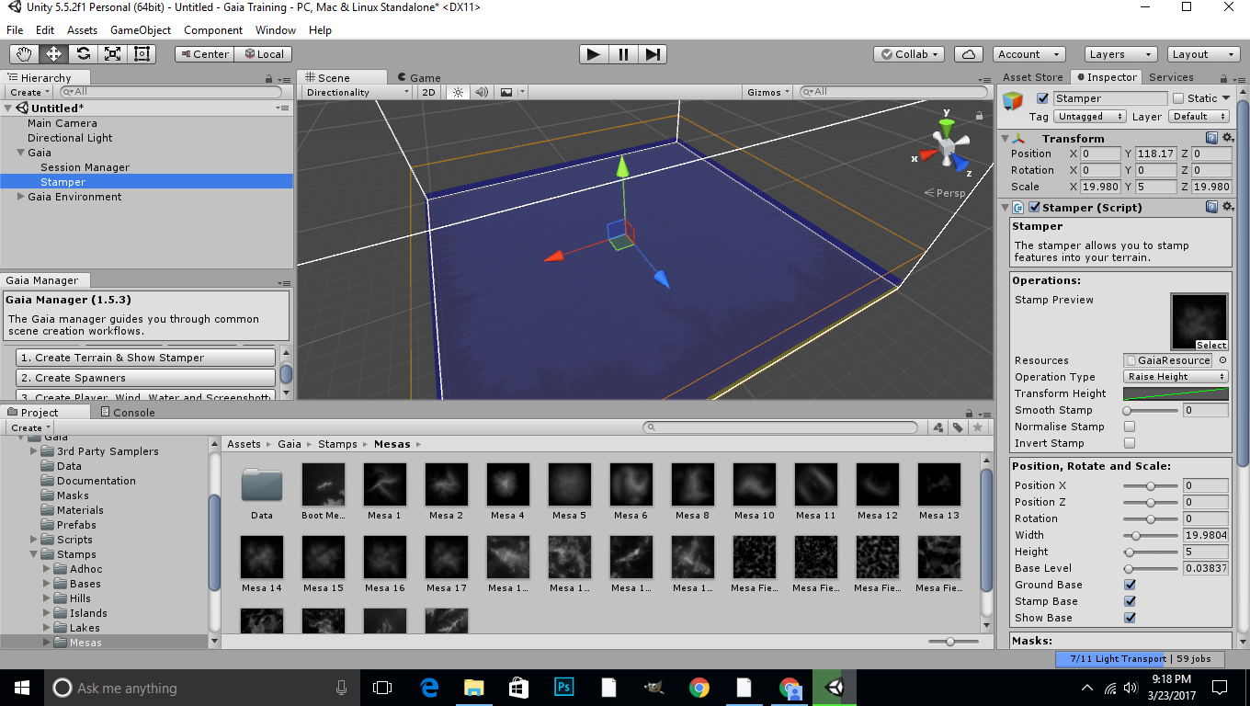Step one frame forward
1250x706 pixels.
pyautogui.click(x=653, y=54)
